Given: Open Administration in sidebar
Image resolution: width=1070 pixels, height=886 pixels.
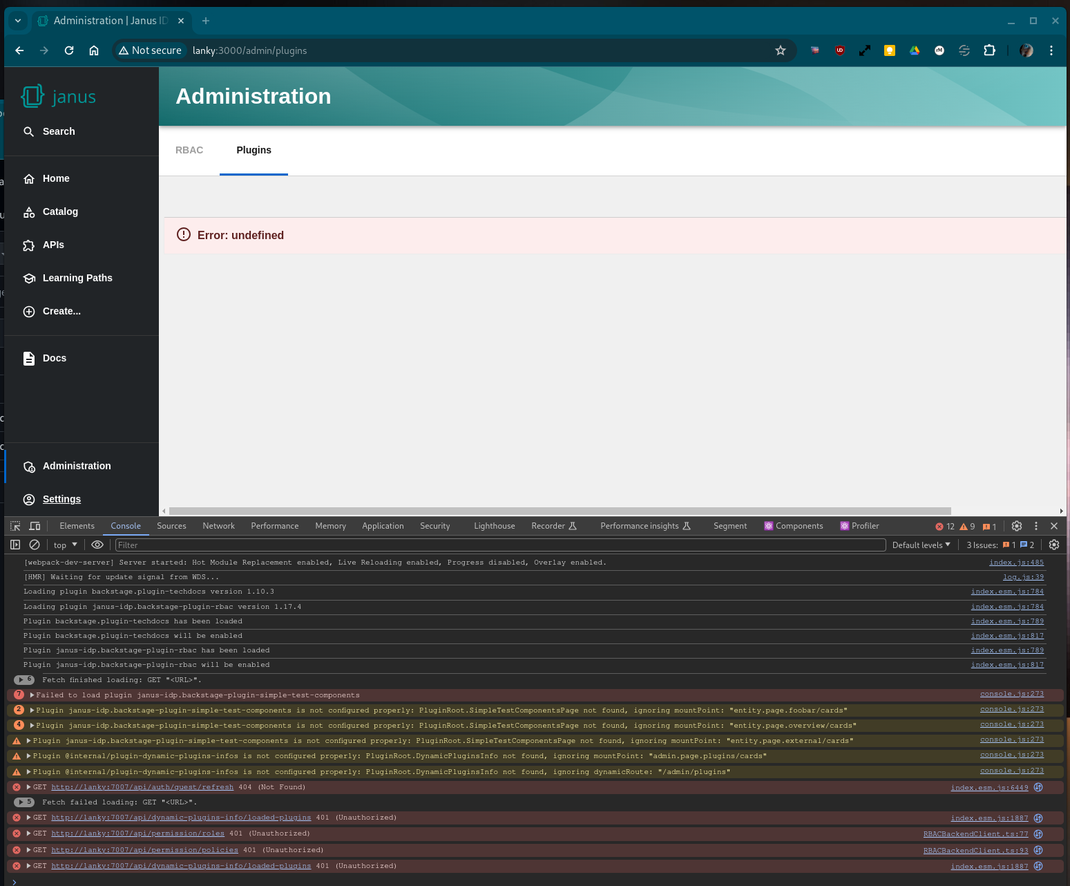Looking at the screenshot, I should [67, 466].
